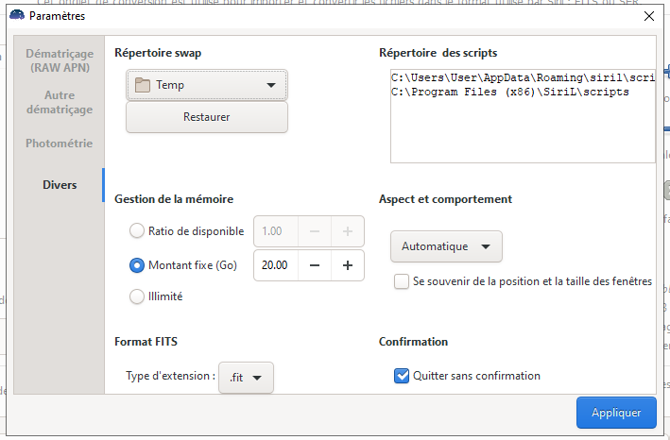
Task: Go to the Photométrie tab
Action: click(59, 144)
